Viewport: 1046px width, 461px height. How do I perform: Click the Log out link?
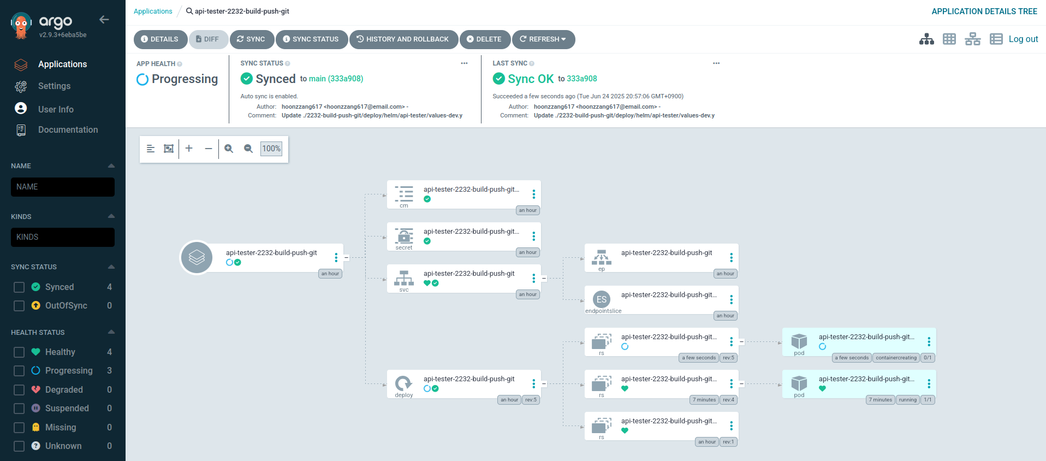tap(1023, 39)
